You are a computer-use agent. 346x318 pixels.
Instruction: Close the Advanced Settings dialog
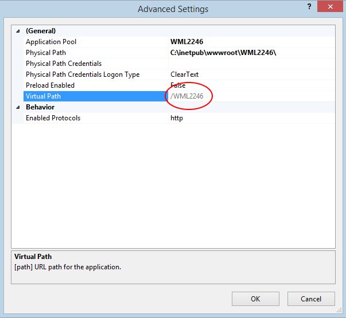[x=330, y=7]
